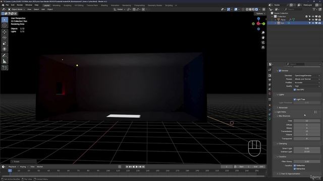Screen dimensions: 323x181
Task: Select the Measure tool
Action: [x=5, y=61]
